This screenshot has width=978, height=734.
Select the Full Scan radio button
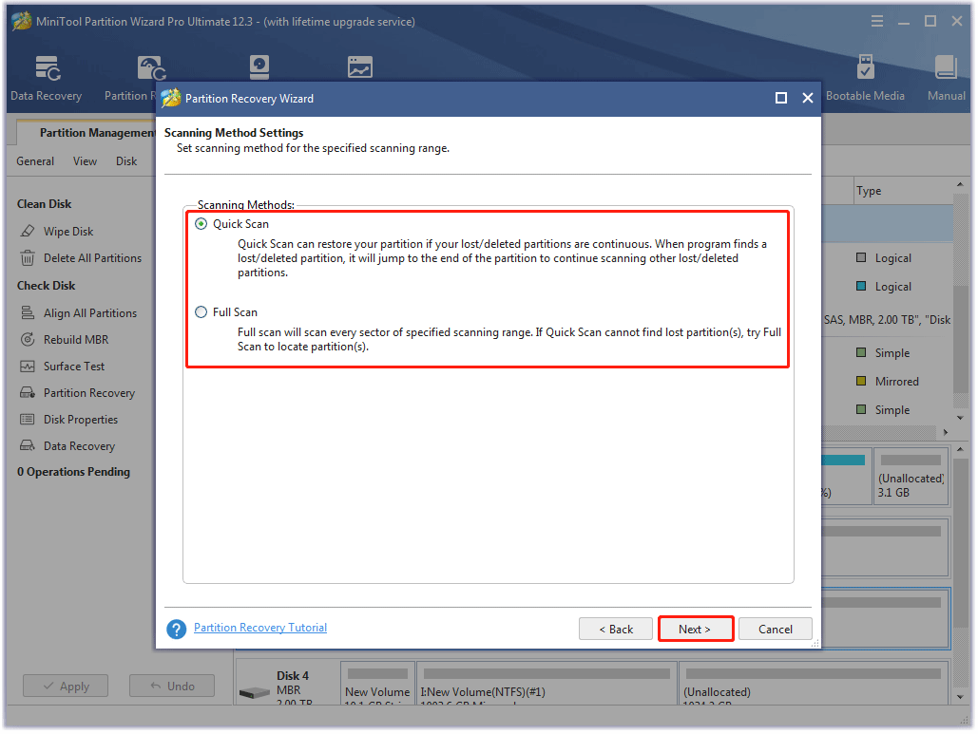201,312
